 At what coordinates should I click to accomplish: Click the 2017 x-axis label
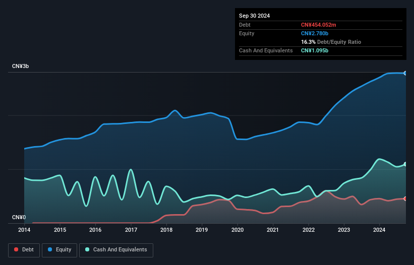point(131,230)
